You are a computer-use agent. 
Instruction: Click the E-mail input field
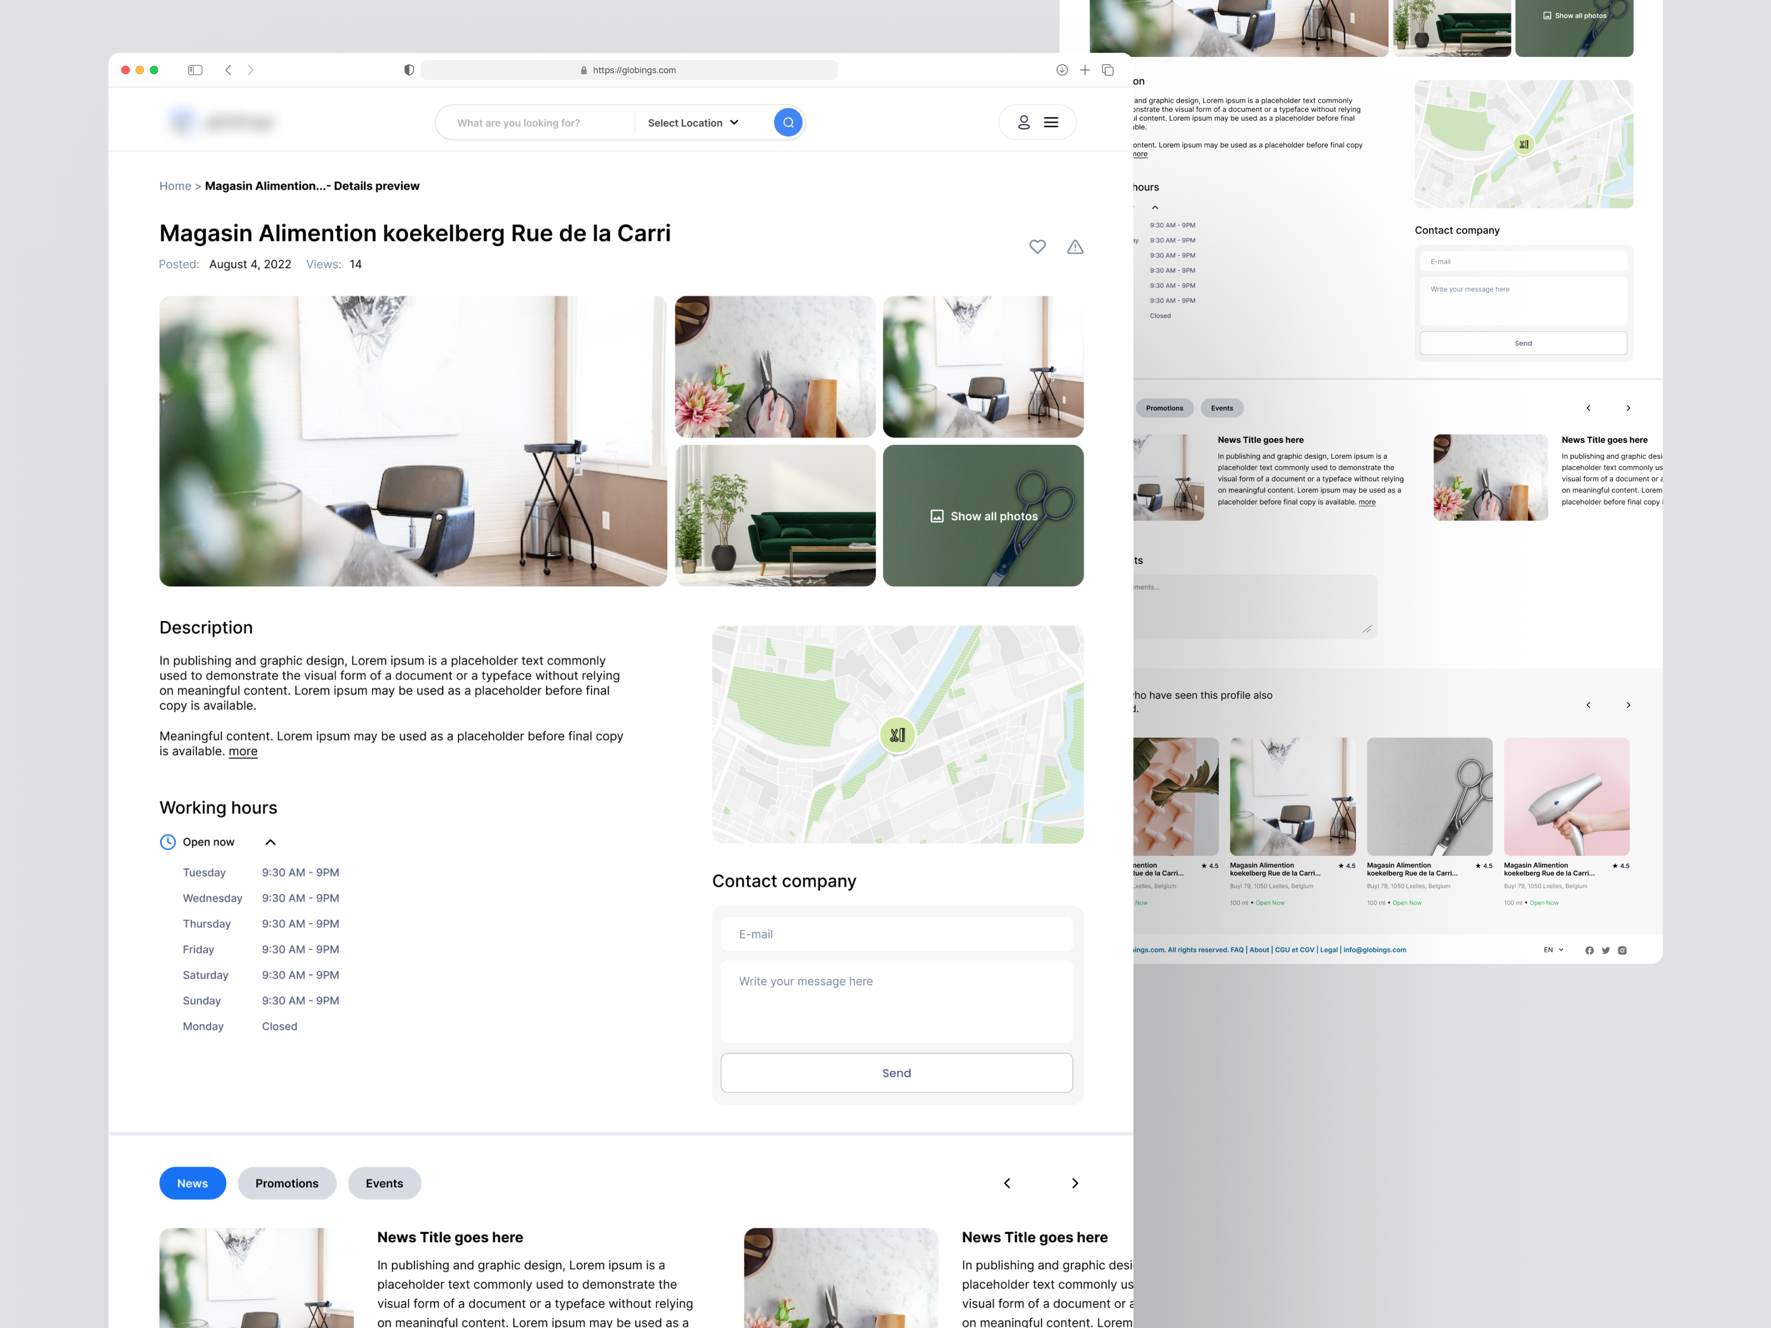pos(896,933)
